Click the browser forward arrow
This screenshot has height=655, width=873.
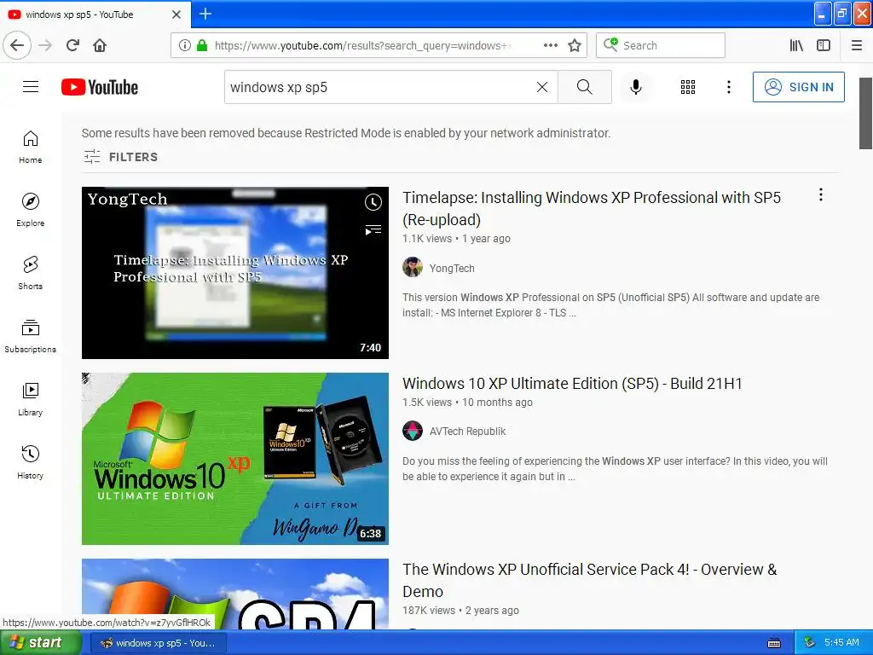(x=45, y=45)
